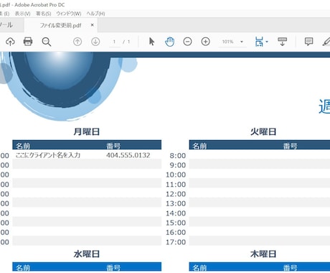
Task: Open zoom level 101% dropdown
Action: coord(232,42)
